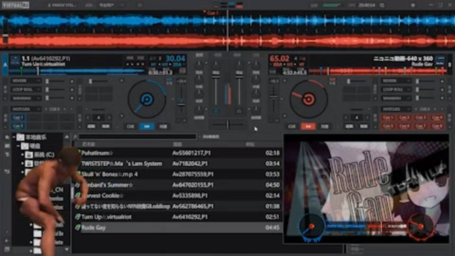455x256 pixels.
Task: Halve the right deck loop size with the left arrow
Action: (x=346, y=118)
